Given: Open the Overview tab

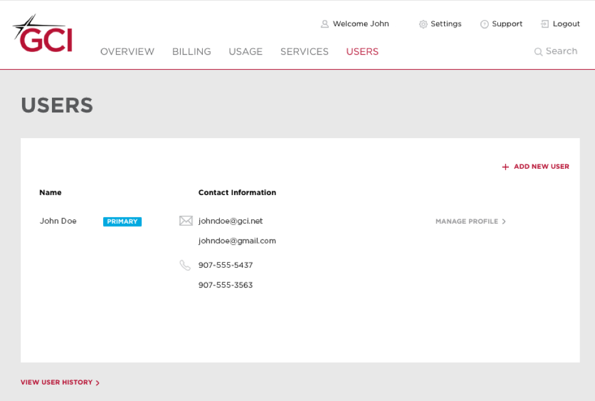Looking at the screenshot, I should click(127, 51).
